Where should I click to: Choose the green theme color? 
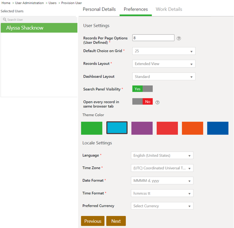click(x=92, y=128)
